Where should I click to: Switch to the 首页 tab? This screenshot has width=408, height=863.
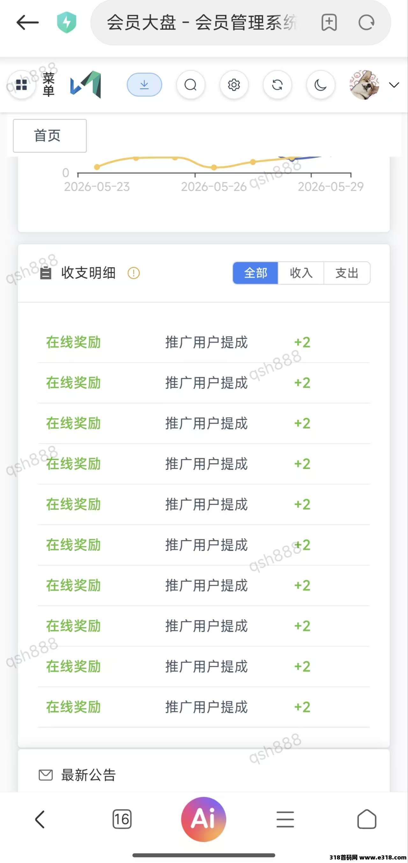(50, 136)
